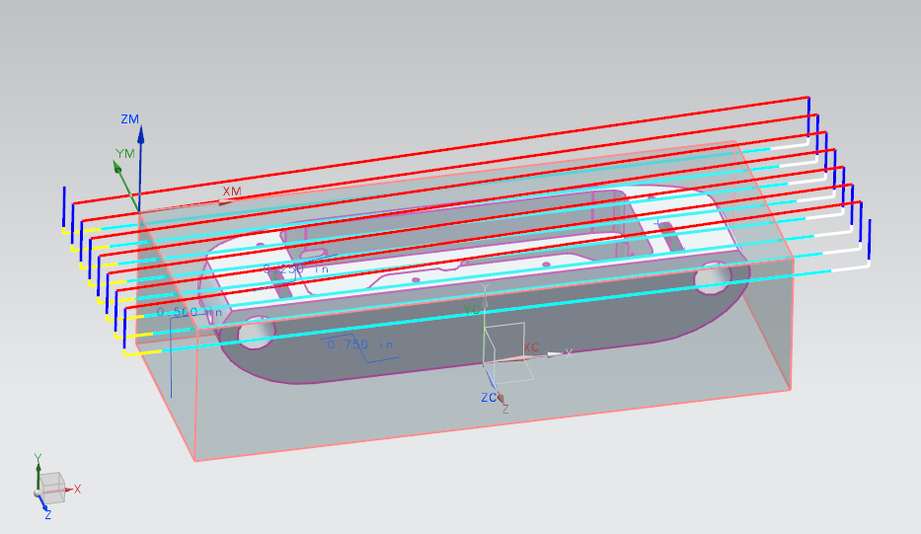
Task: Click the bottom white toolpath segment at right
Action: coord(849,267)
